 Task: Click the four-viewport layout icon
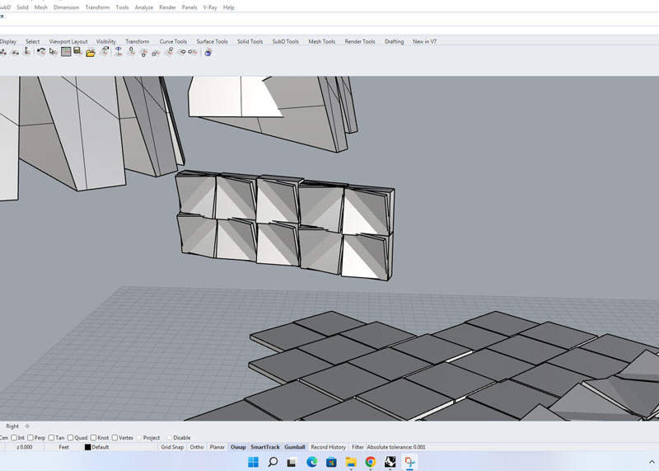66,52
